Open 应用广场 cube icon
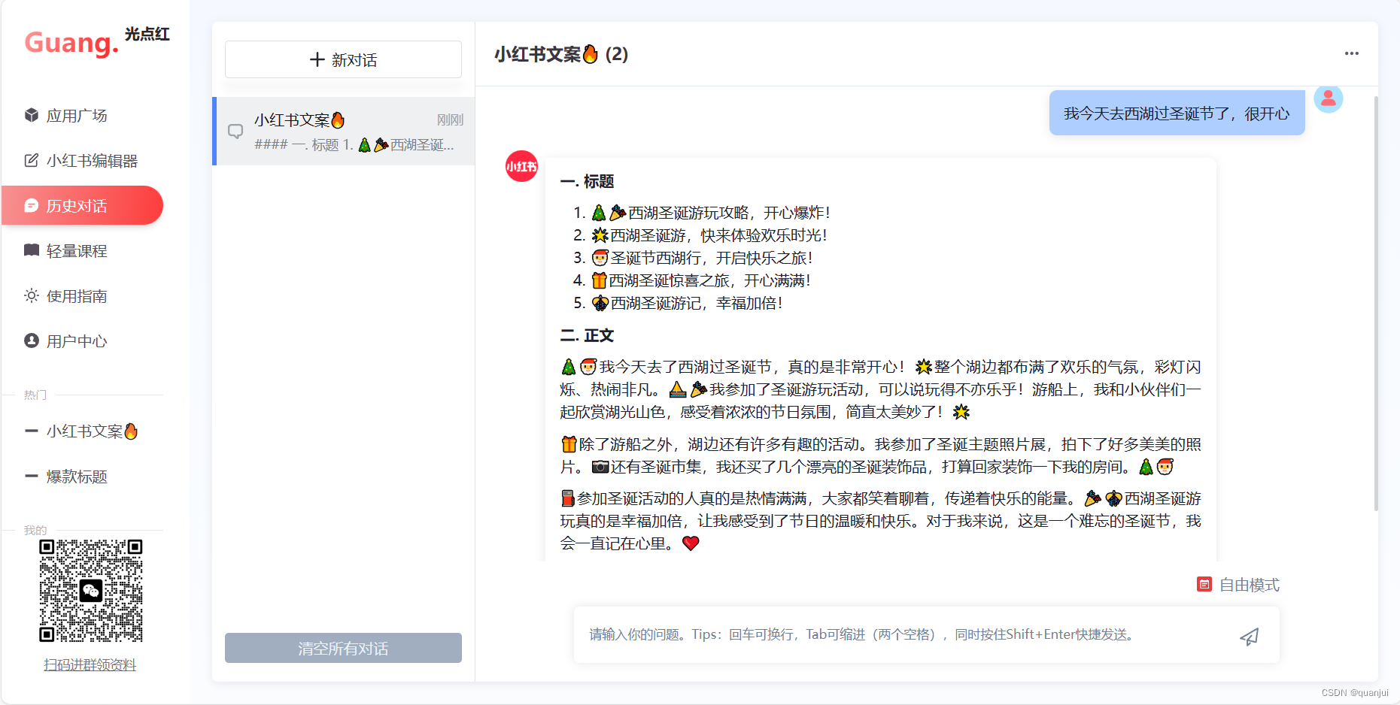Image resolution: width=1400 pixels, height=705 pixels. pos(32,115)
